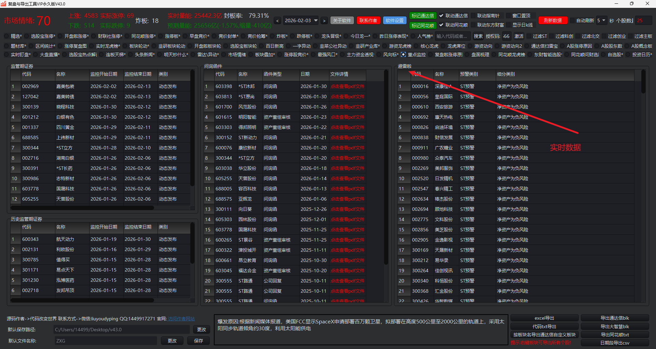Click the stock code search input field
The width and height of the screenshot is (656, 349).
pyautogui.click(x=453, y=36)
